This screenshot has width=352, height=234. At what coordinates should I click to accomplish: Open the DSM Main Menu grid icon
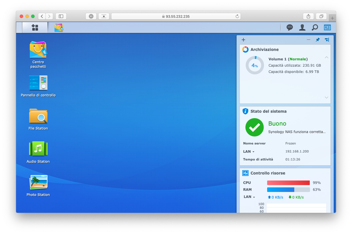(35, 27)
